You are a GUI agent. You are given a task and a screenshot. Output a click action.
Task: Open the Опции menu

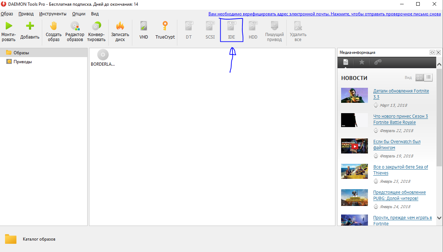[x=79, y=14]
